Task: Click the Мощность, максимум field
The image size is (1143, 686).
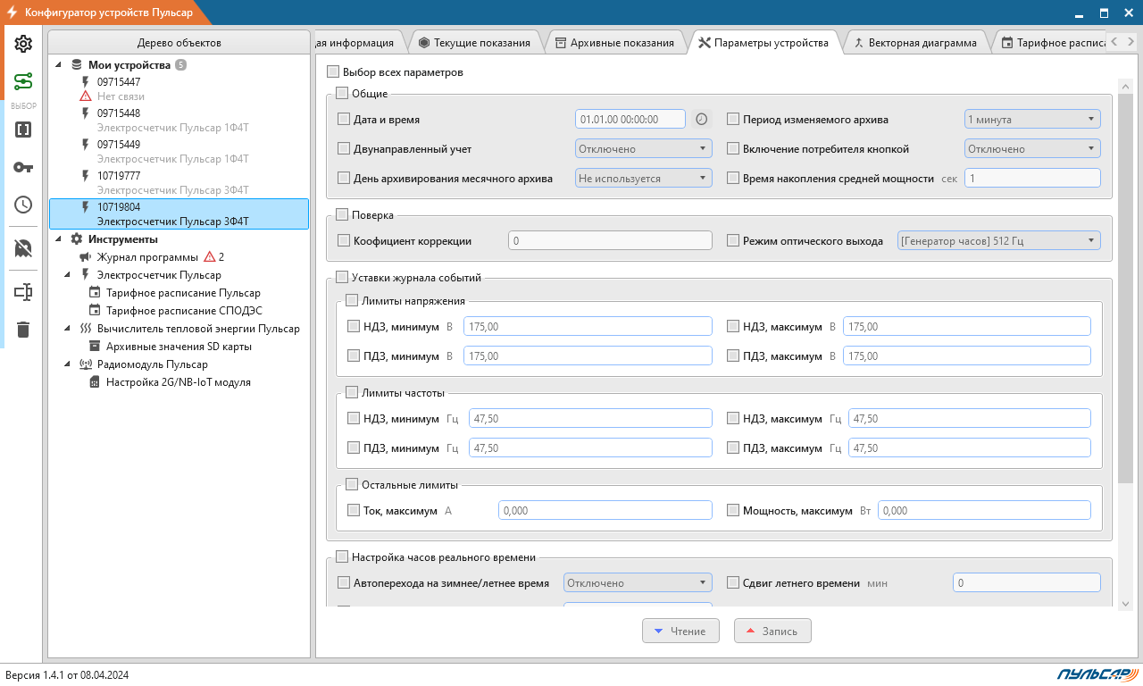Action: tap(984, 511)
